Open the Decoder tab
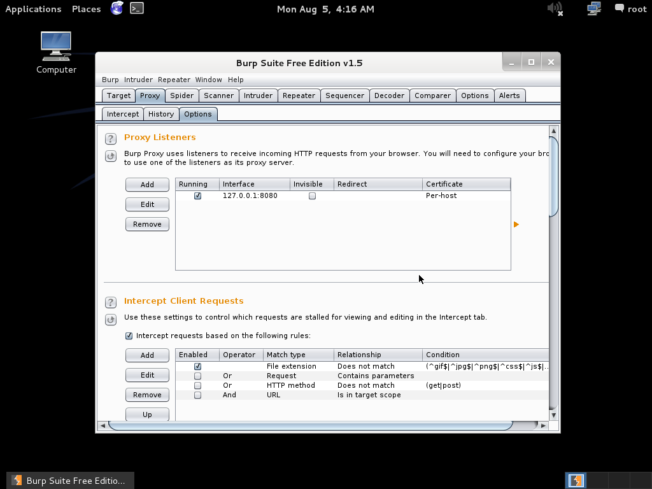This screenshot has width=652, height=489. 389,96
